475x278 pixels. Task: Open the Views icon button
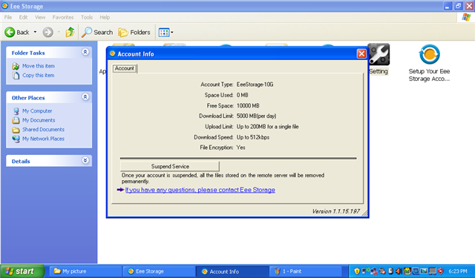click(x=164, y=33)
